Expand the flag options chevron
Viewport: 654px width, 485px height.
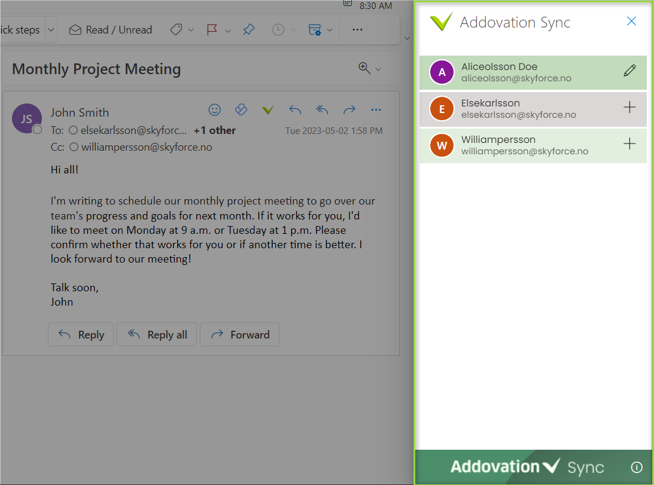(228, 30)
